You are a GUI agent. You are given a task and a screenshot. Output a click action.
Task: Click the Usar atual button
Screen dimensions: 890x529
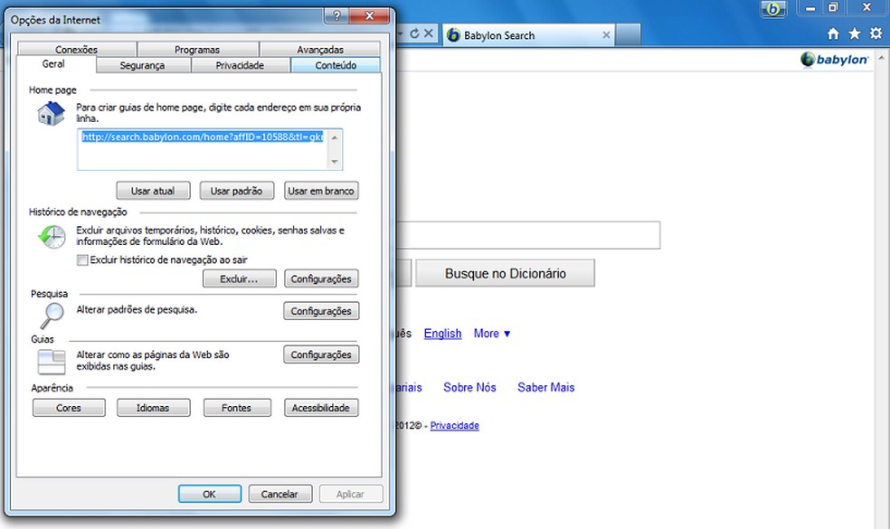tap(153, 191)
